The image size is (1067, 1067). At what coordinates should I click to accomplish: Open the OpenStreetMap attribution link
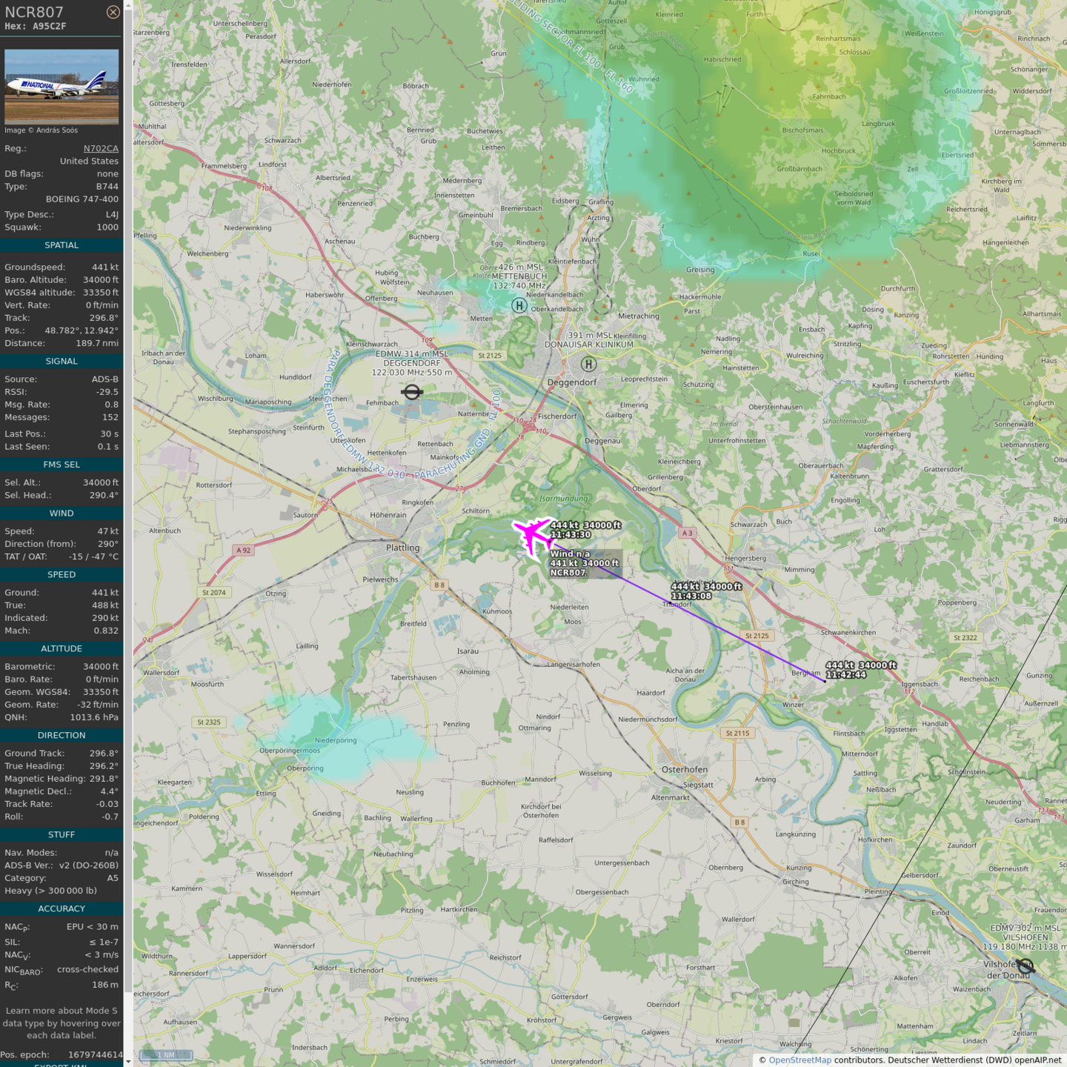coord(800,1060)
